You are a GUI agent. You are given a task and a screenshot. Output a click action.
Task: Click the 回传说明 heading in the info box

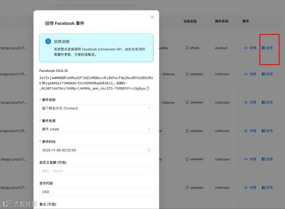(x=61, y=42)
